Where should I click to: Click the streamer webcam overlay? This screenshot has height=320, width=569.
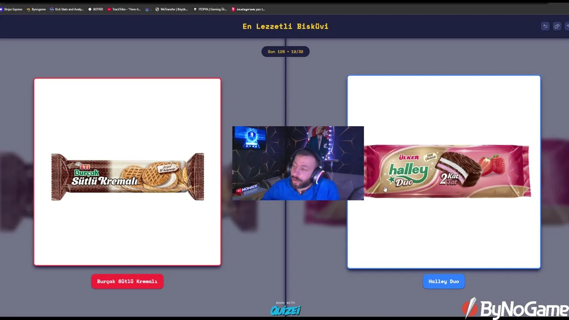(298, 163)
